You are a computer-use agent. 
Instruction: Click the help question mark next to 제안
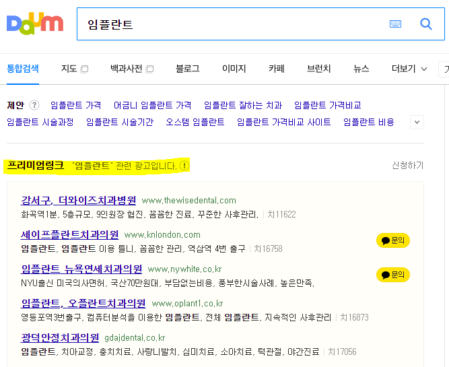[34, 105]
